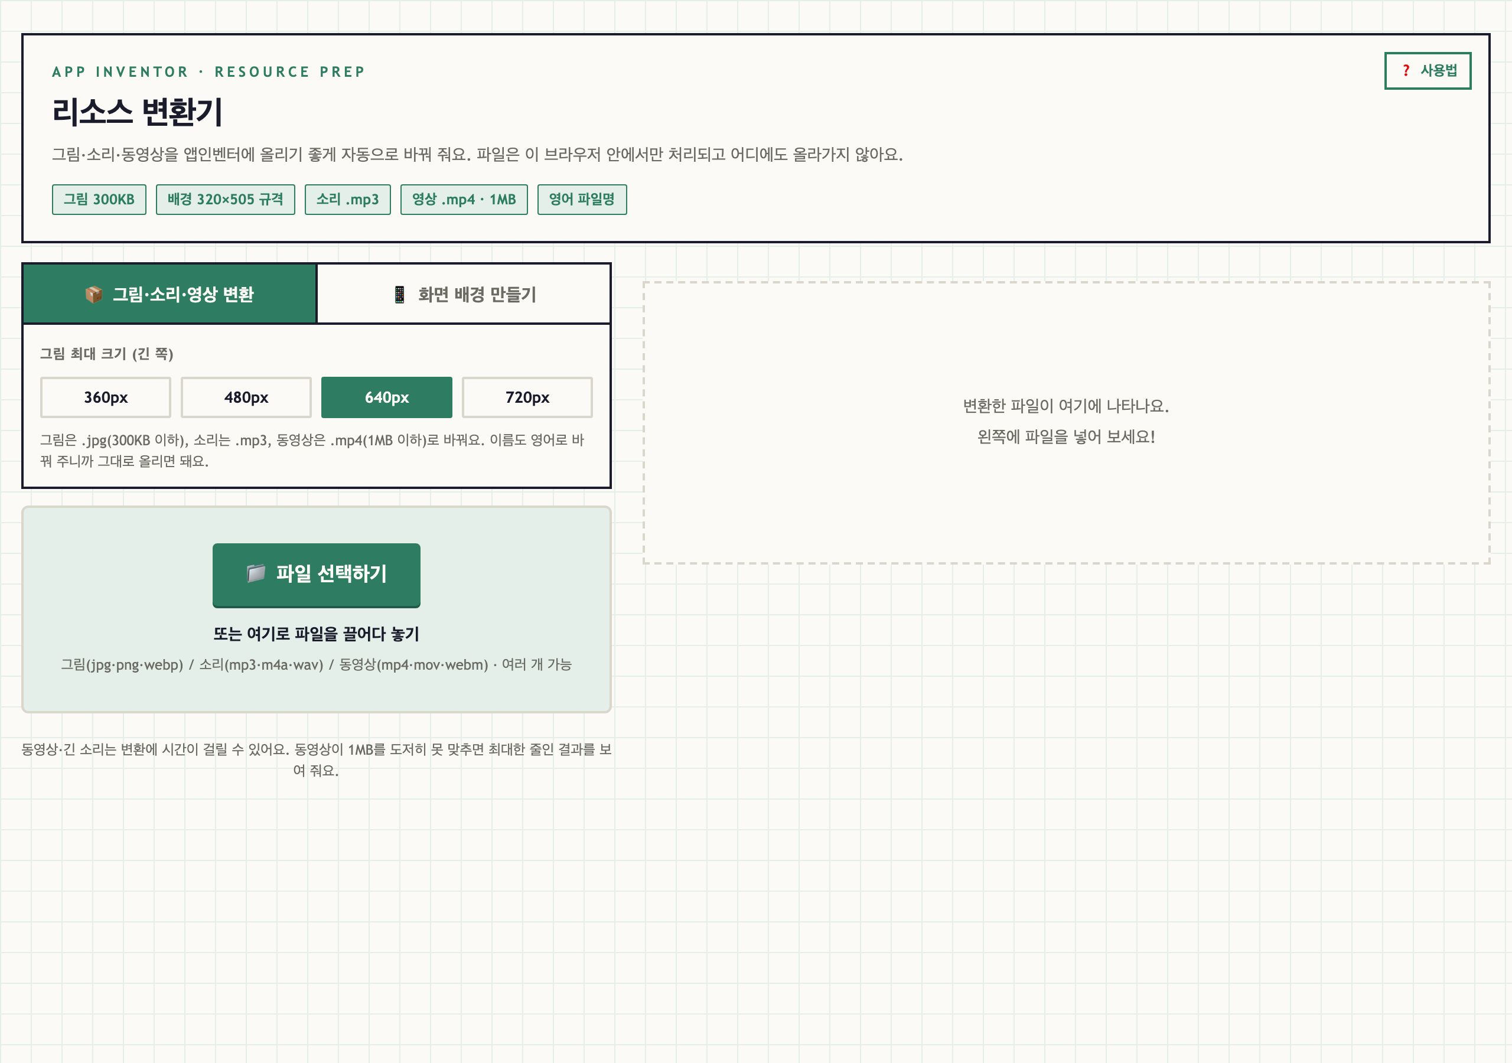This screenshot has height=1063, width=1512.
Task: Click the APP INVENTOR · RESOURCE PREP label
Action: point(208,72)
